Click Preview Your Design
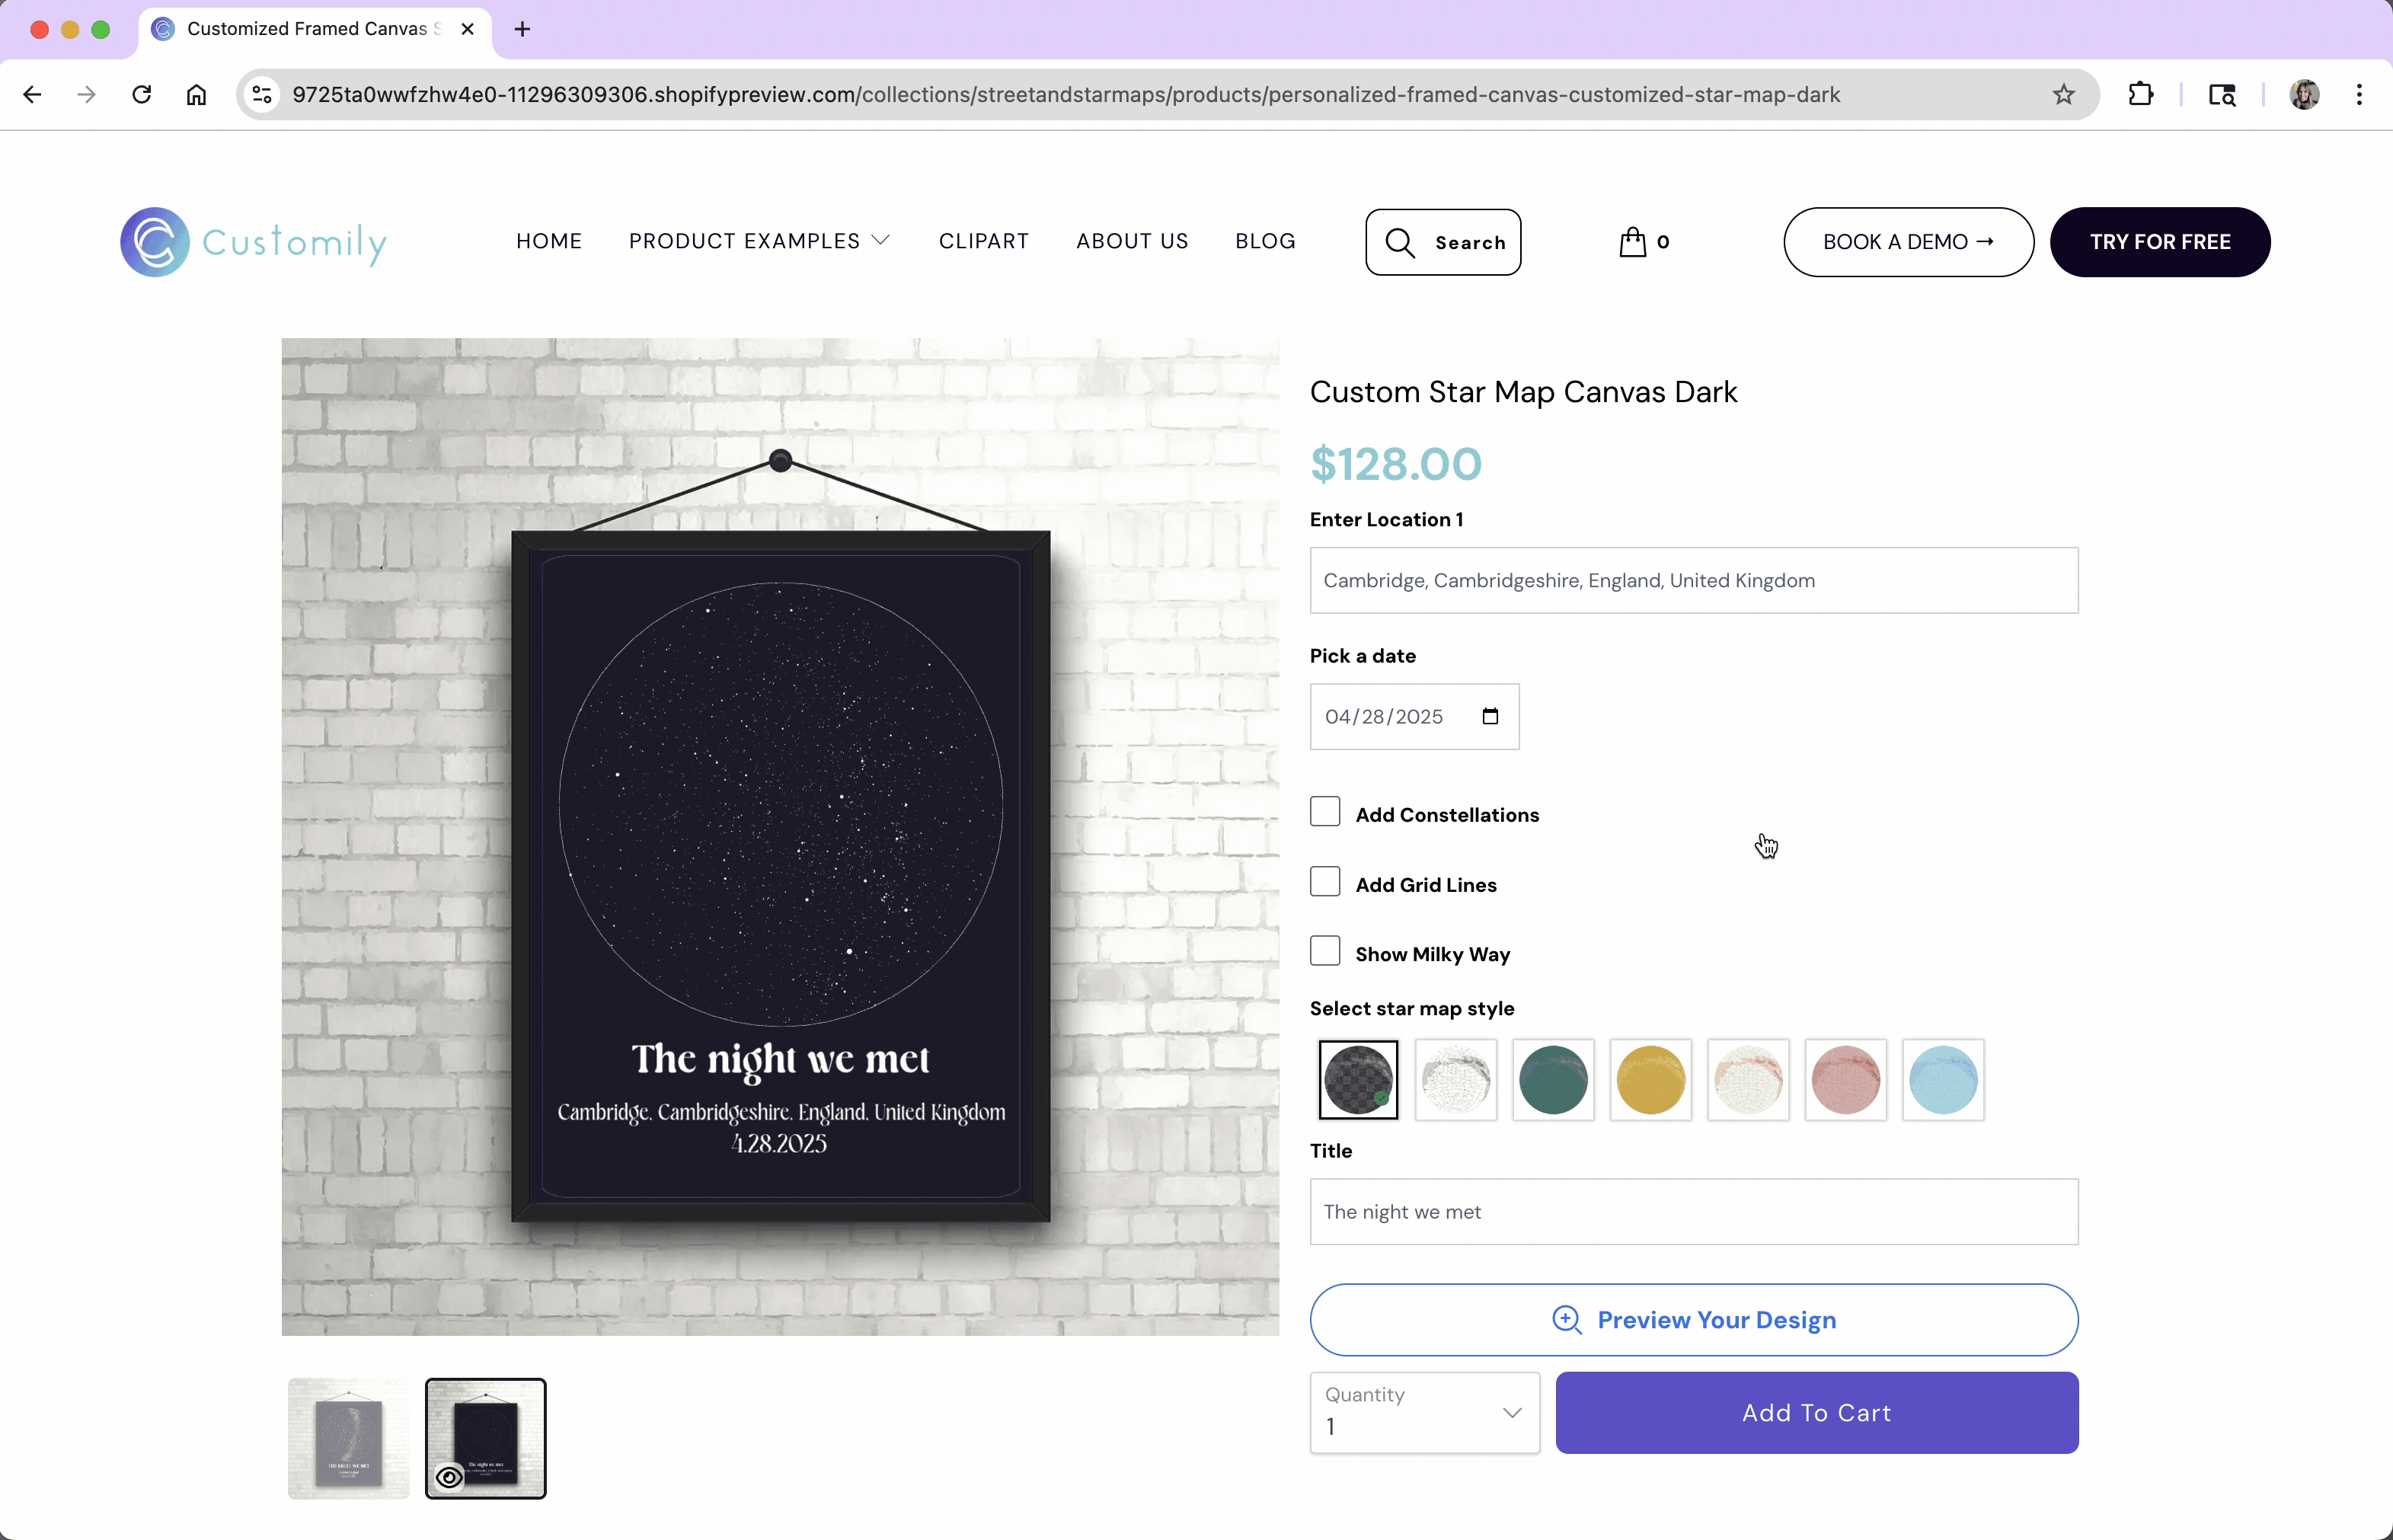 (1693, 1319)
